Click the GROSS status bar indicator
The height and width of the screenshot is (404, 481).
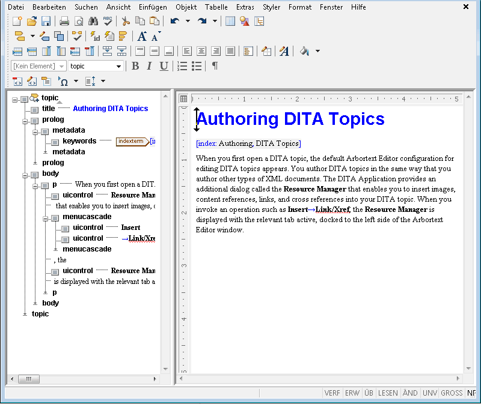point(452,393)
